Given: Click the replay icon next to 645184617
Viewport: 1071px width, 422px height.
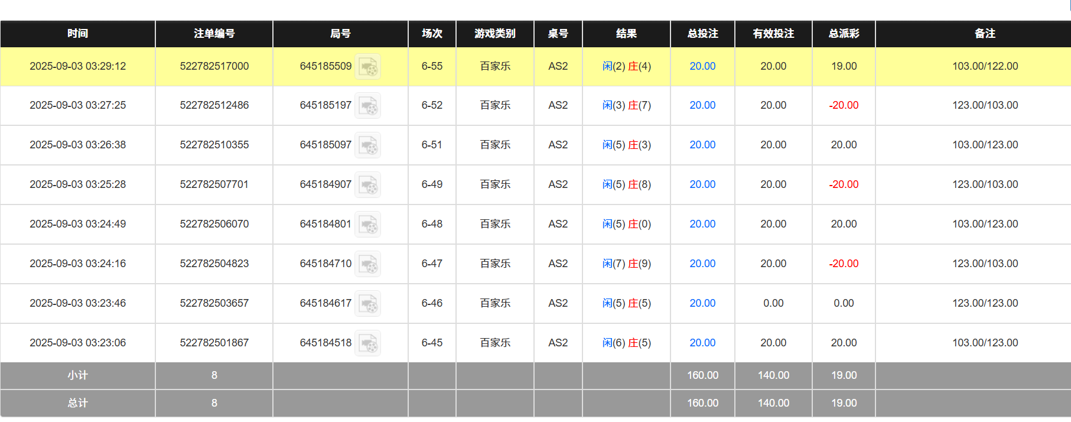Looking at the screenshot, I should pos(368,304).
